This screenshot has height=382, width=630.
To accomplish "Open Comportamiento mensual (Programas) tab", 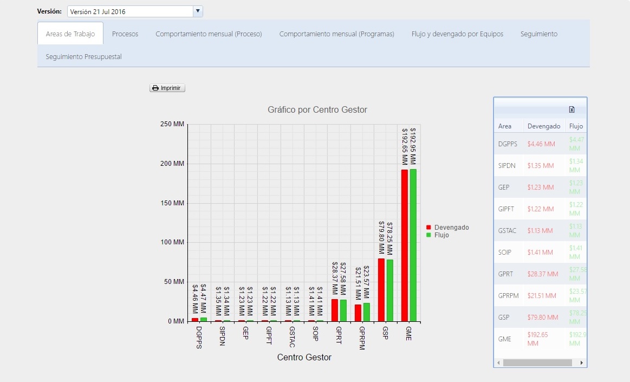I will 337,34.
